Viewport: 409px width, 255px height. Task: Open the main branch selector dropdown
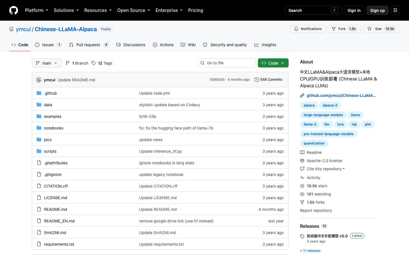pos(47,63)
